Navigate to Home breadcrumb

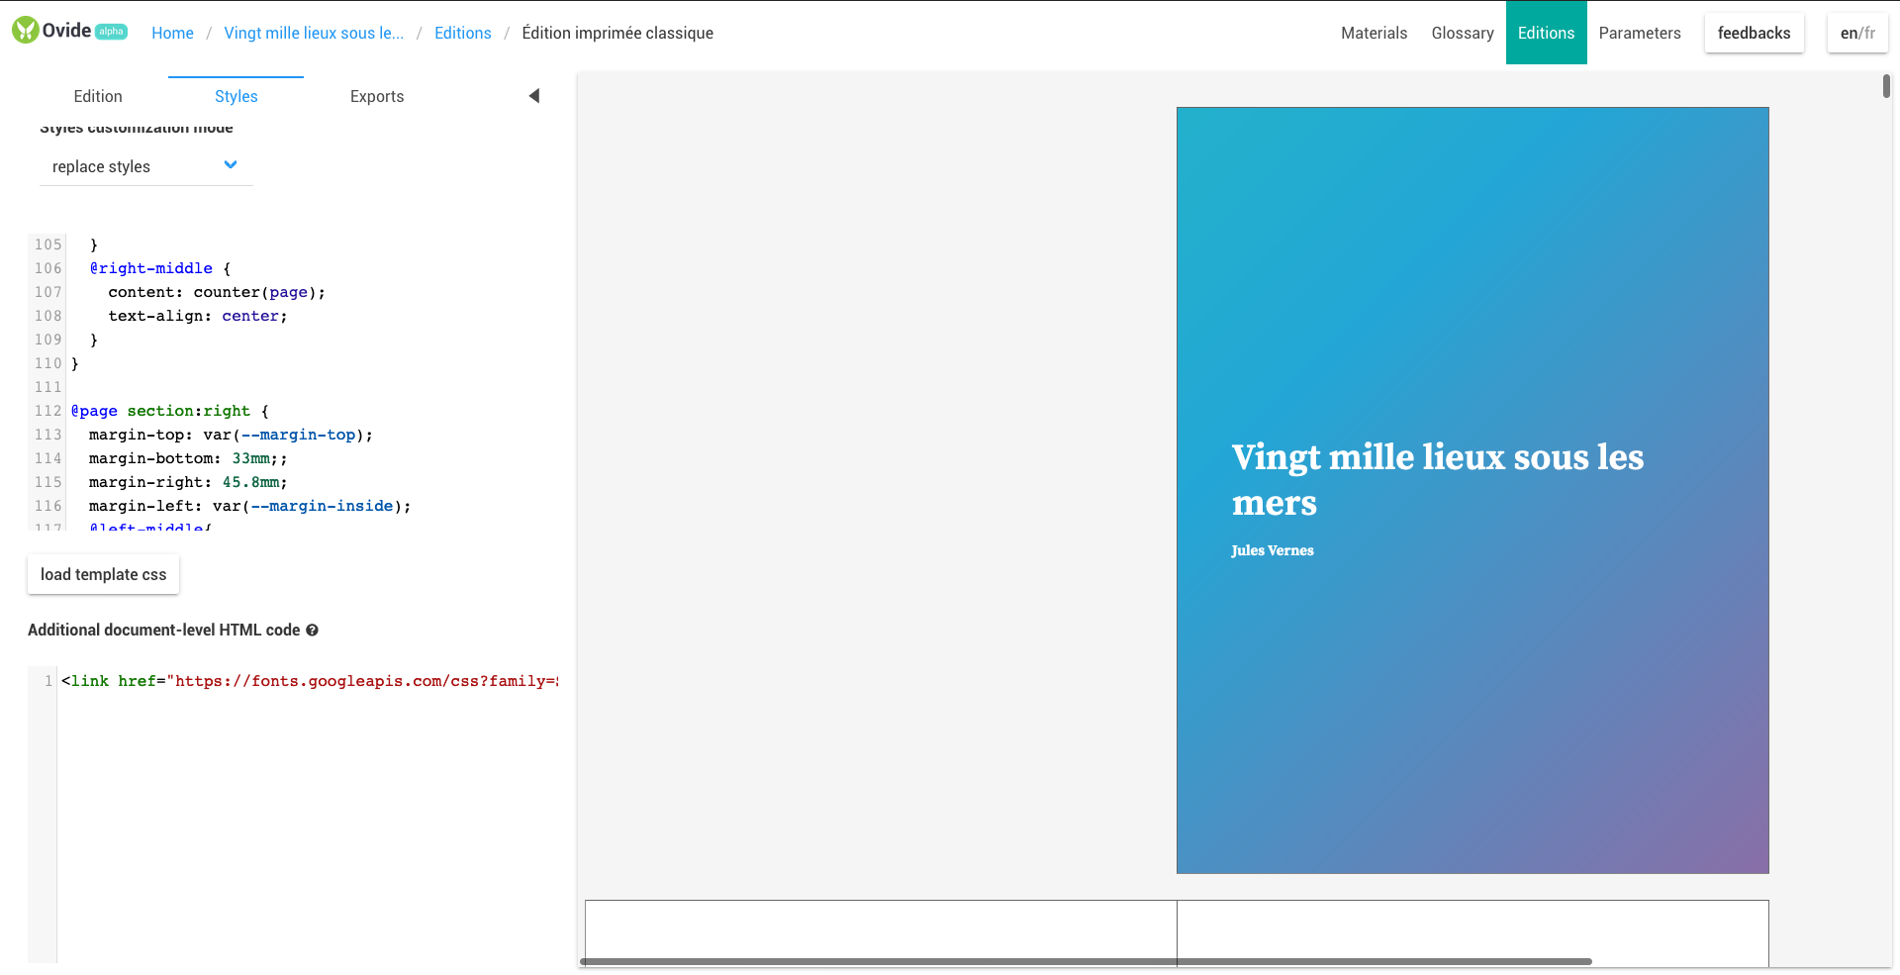[172, 33]
